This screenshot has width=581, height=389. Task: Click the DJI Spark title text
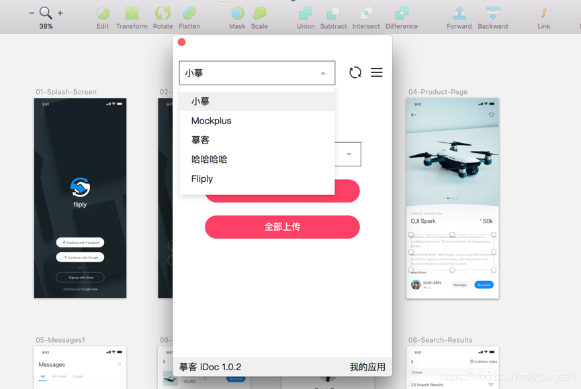pos(422,221)
